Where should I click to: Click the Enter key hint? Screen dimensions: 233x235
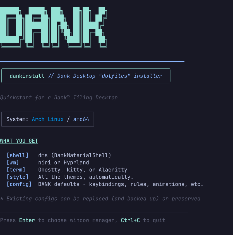coord(27,220)
